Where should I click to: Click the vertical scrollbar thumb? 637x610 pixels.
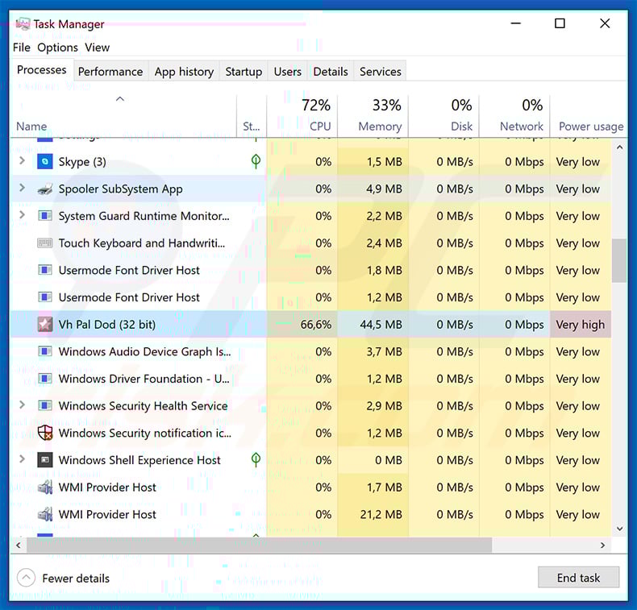(x=619, y=260)
